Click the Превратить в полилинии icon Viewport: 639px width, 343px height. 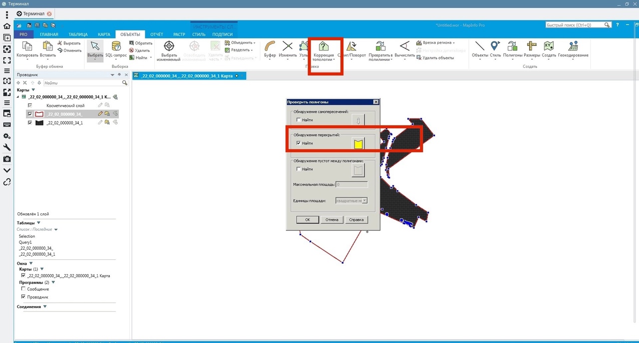click(380, 46)
